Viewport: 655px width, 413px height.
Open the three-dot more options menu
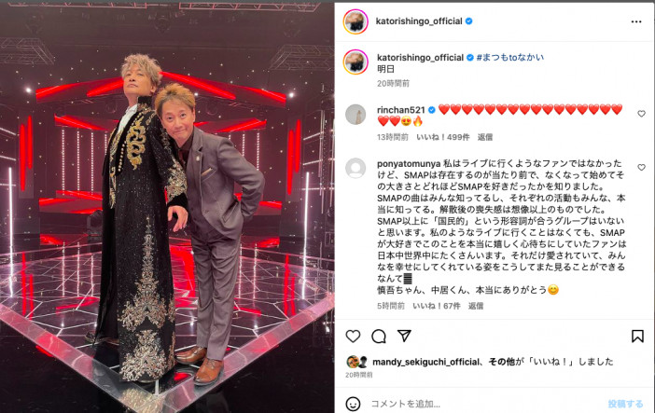pyautogui.click(x=636, y=21)
